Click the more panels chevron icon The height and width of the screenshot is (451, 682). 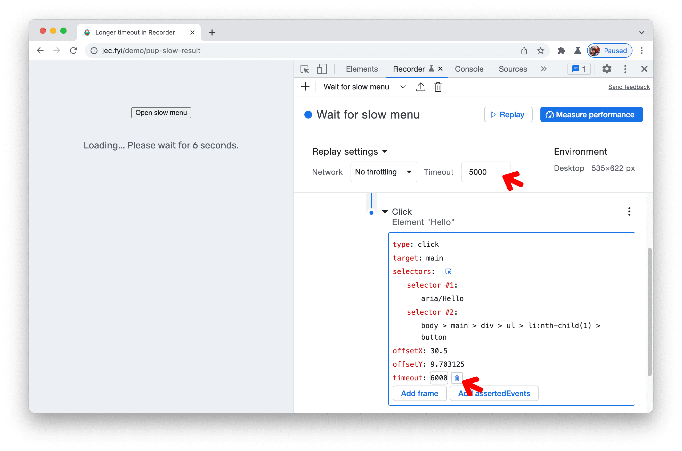pyautogui.click(x=543, y=69)
